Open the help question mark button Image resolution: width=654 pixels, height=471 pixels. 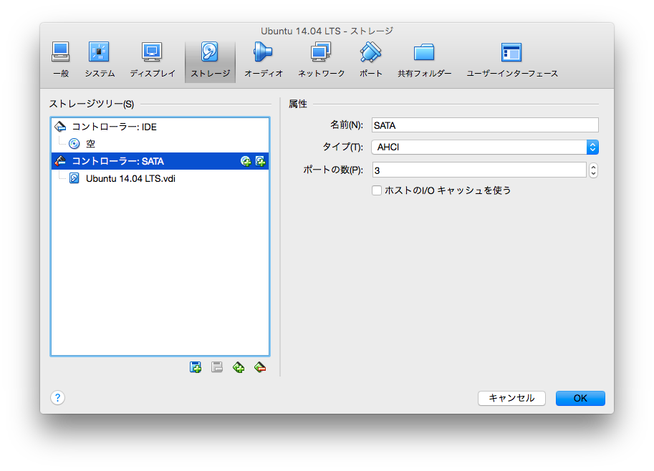pyautogui.click(x=57, y=398)
